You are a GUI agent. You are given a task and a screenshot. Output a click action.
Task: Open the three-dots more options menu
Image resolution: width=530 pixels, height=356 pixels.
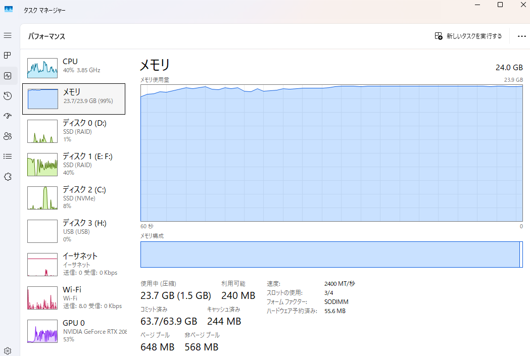[x=521, y=36]
